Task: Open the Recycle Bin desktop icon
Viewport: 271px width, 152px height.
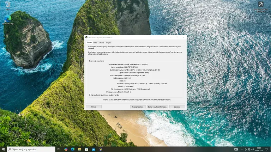Action: [x=8, y=5]
